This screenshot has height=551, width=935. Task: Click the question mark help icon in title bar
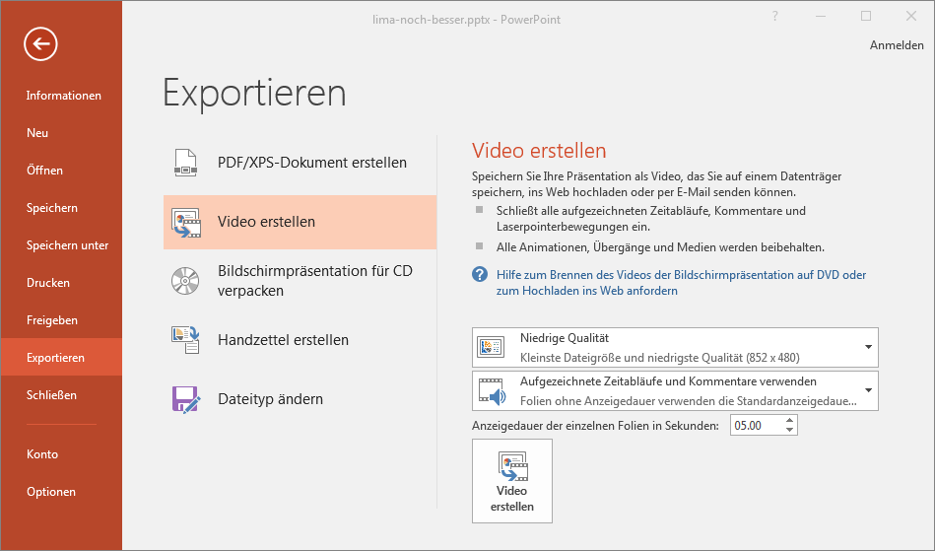click(775, 16)
